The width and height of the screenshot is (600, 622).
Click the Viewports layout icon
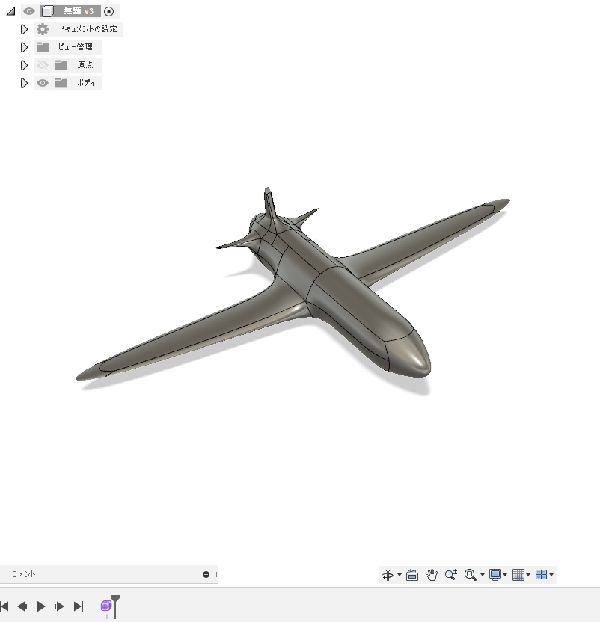click(x=541, y=575)
